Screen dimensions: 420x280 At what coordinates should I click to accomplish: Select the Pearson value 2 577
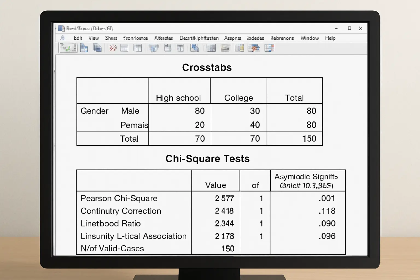(224, 198)
